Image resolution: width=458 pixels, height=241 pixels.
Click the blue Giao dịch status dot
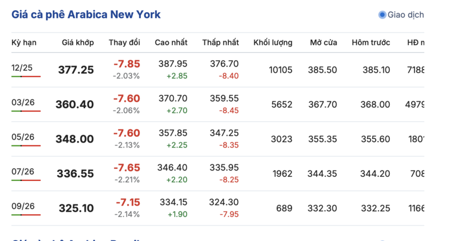point(382,15)
